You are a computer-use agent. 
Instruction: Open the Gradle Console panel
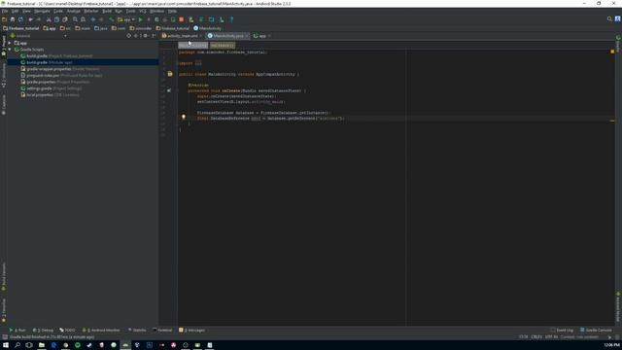[x=596, y=331]
